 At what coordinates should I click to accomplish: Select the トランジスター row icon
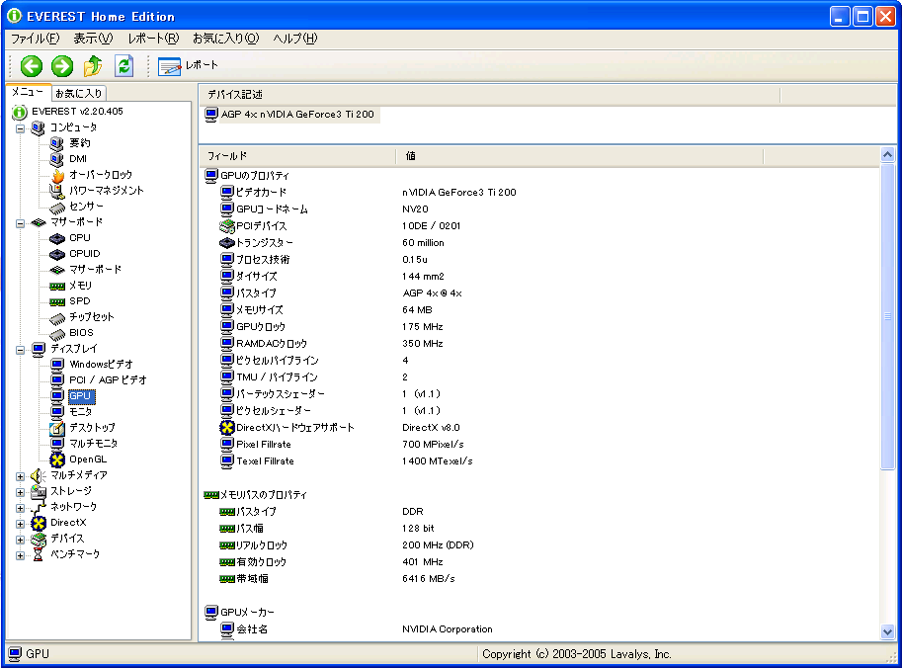227,243
